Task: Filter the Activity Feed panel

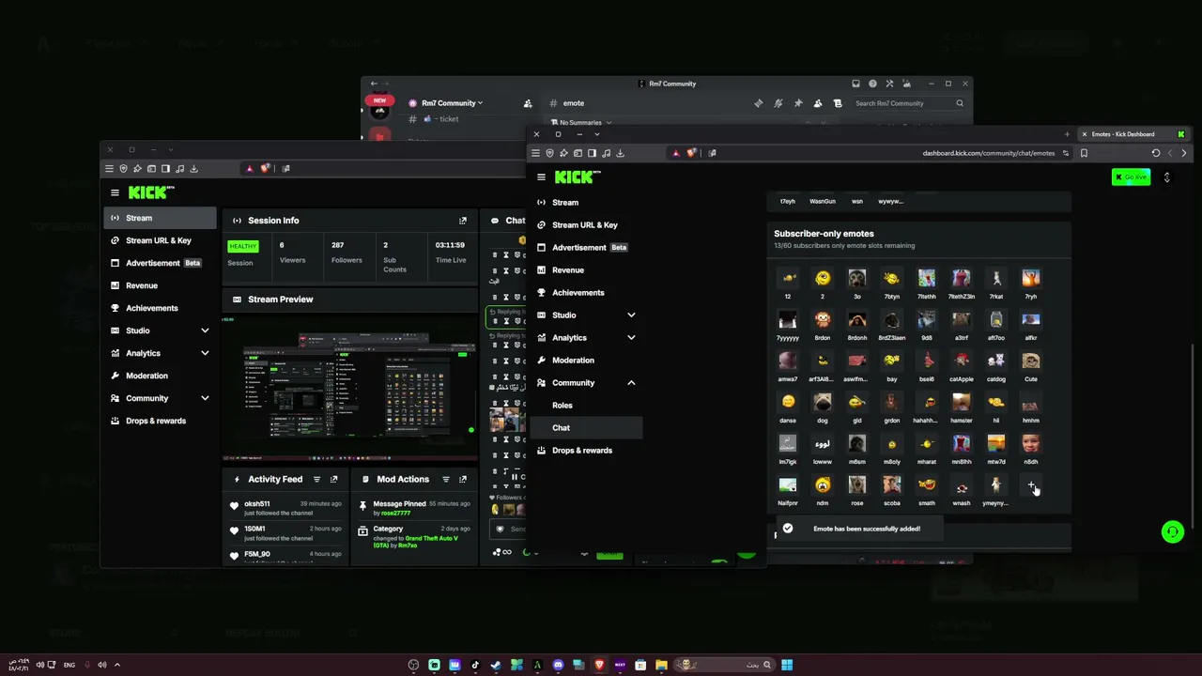Action: (x=316, y=480)
